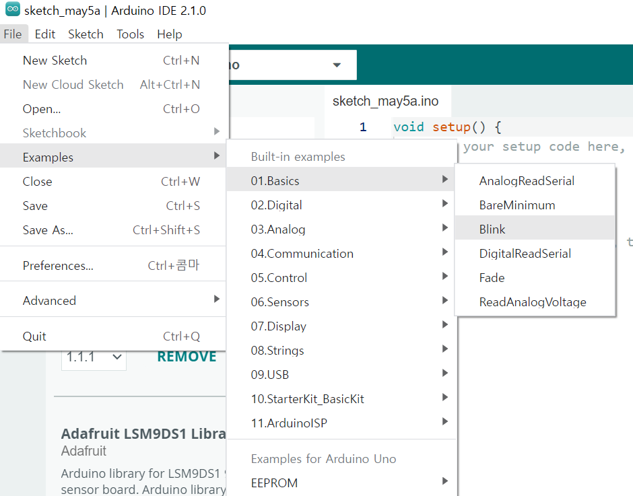The height and width of the screenshot is (496, 633).
Task: Select New Cloud Sketch entry
Action: pyautogui.click(x=113, y=85)
